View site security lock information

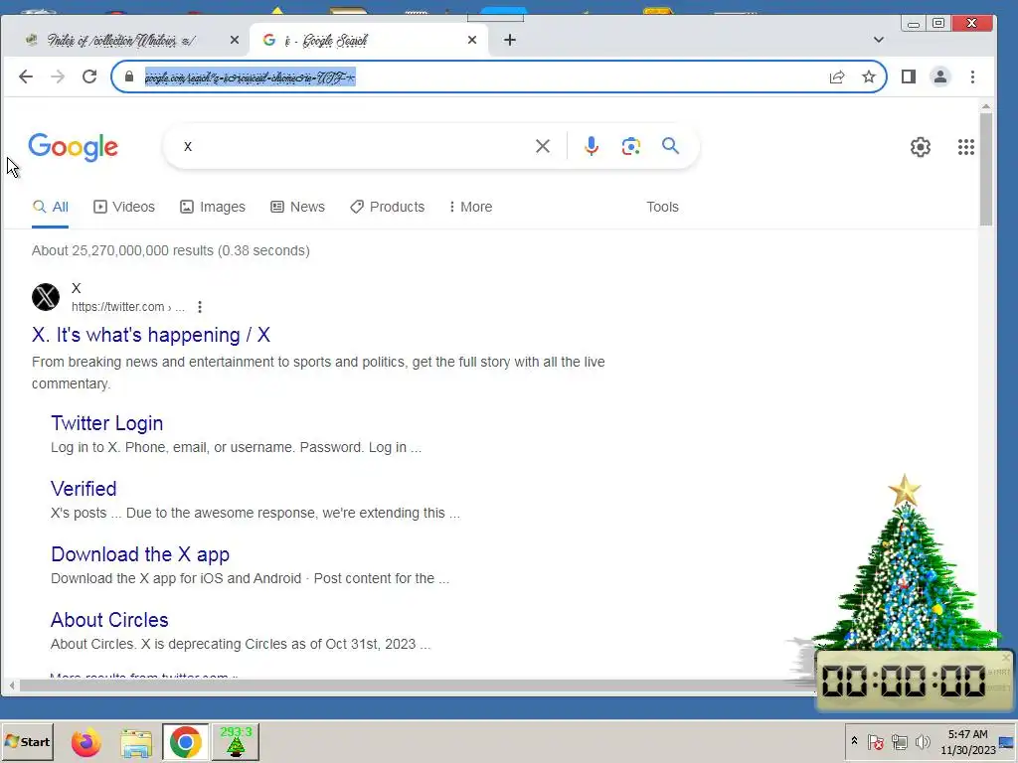[129, 77]
